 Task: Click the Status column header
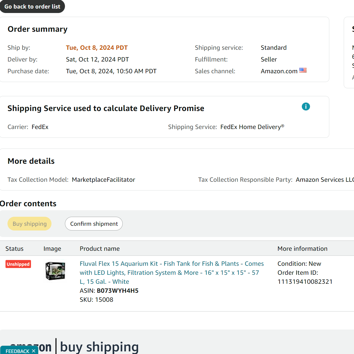click(x=14, y=249)
